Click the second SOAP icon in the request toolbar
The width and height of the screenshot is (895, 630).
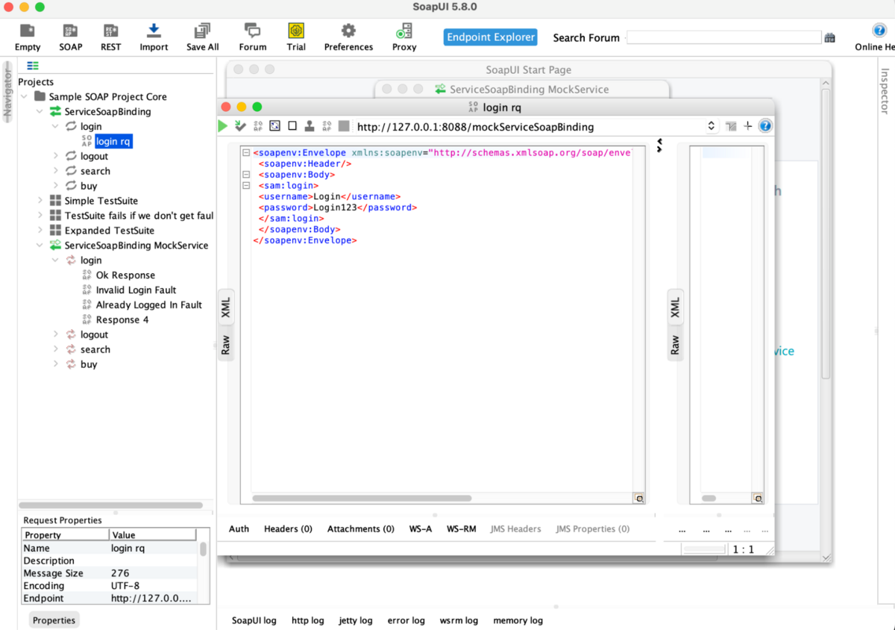326,126
